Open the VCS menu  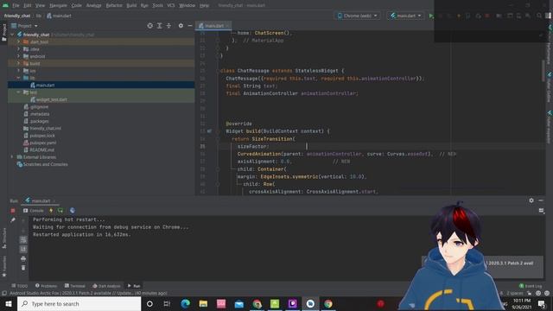point(171,5)
